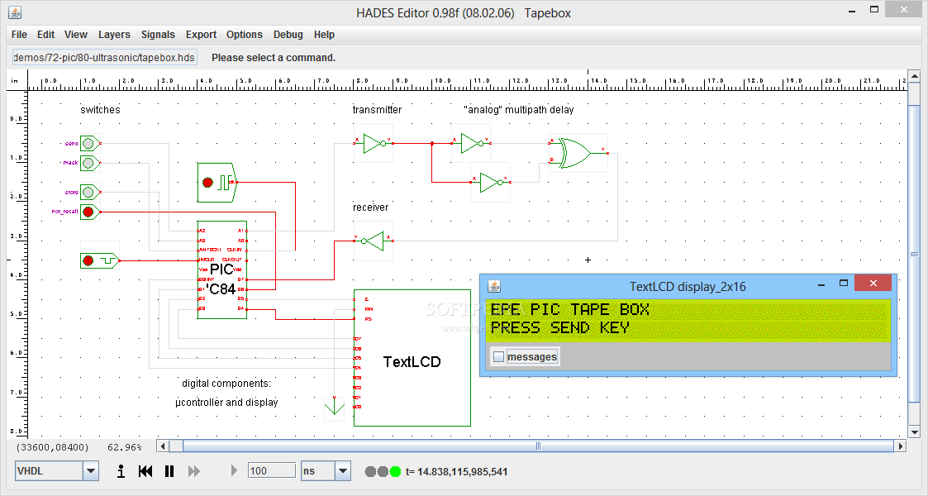
Task: Toggle the 'store' input switch
Action: click(88, 192)
